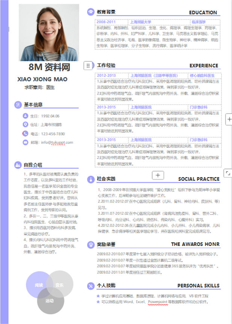Click the '个人技能' section title
The height and width of the screenshot is (324, 232).
coord(106,286)
